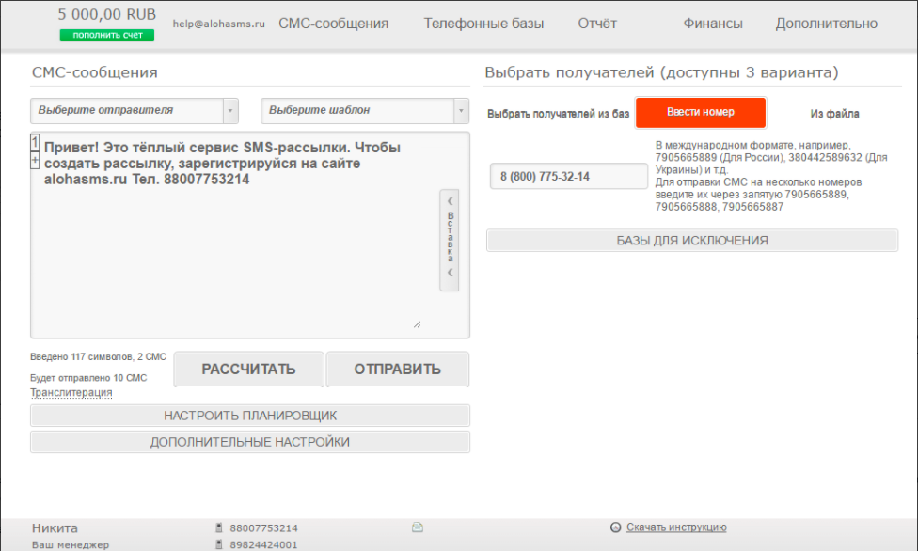The width and height of the screenshot is (918, 551).
Task: Switch to the Из файла tab
Action: 834,113
